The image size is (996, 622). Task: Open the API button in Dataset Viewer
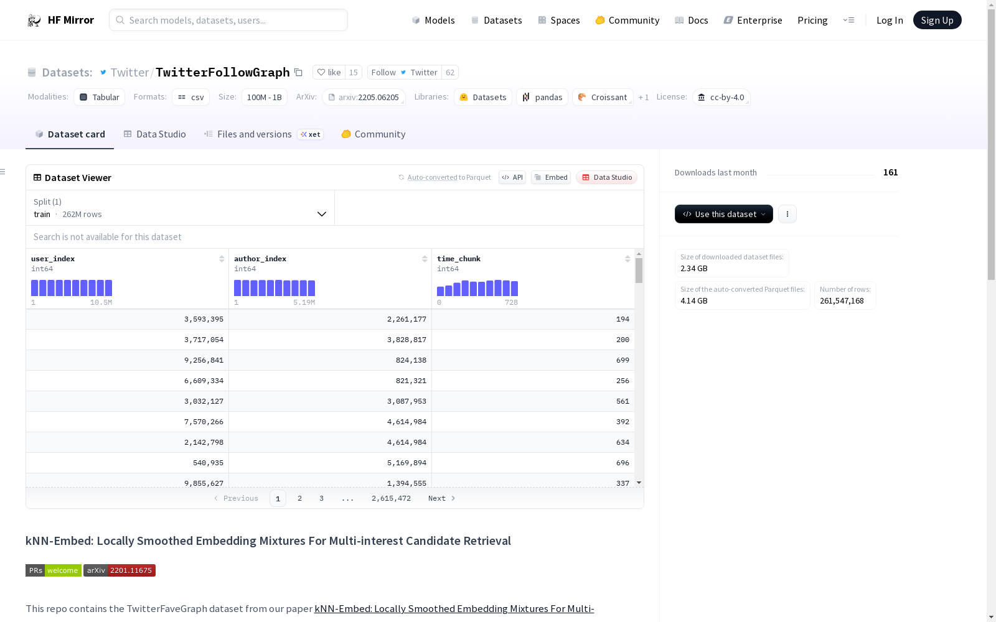click(x=512, y=177)
